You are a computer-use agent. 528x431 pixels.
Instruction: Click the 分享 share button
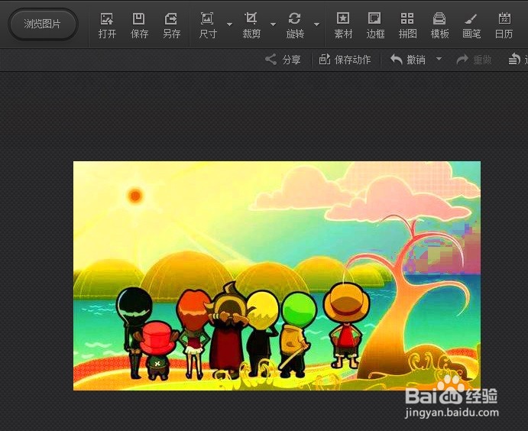[283, 60]
